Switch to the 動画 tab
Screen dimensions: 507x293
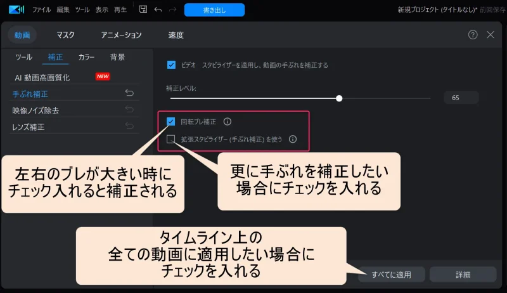22,35
